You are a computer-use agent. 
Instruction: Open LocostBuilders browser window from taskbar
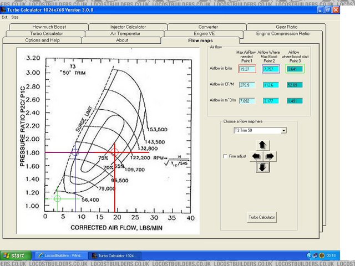60,255
